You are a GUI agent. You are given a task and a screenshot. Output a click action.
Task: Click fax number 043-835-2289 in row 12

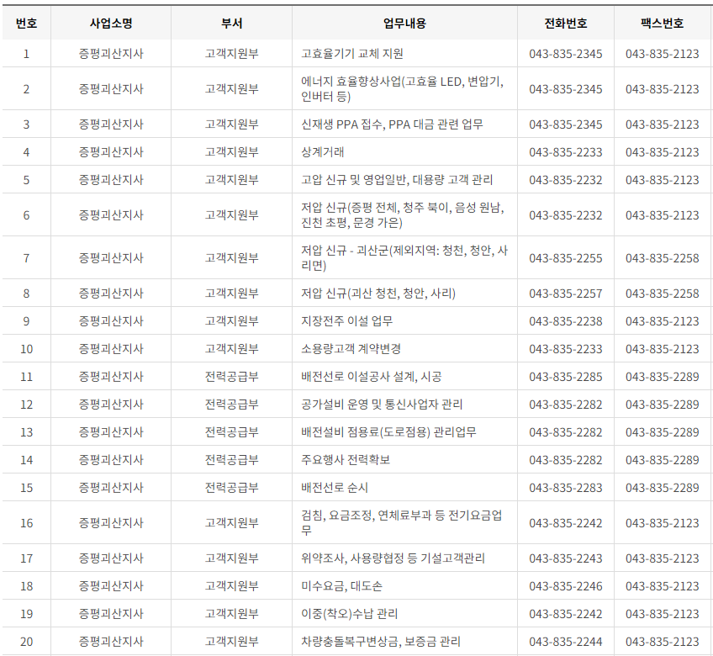click(660, 405)
